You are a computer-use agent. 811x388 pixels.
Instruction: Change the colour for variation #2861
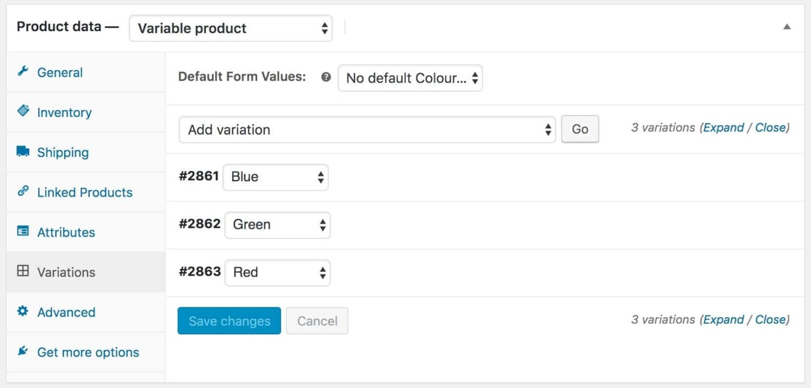point(276,177)
